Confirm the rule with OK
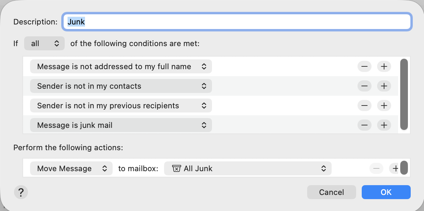Viewport: 424px width, 211px height. coord(386,192)
